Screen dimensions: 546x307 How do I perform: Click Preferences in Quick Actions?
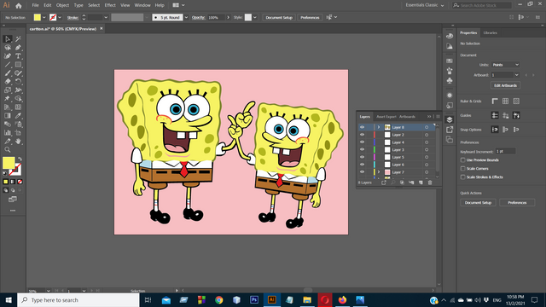pyautogui.click(x=517, y=203)
